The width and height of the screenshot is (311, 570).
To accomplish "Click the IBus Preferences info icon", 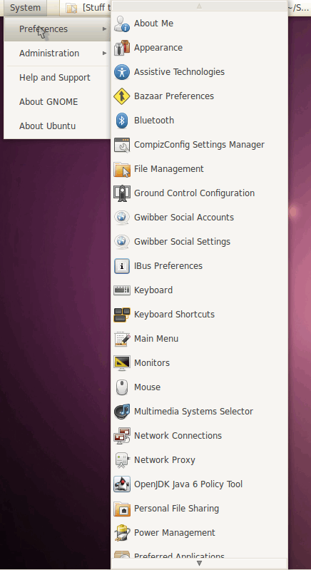I will [122, 266].
